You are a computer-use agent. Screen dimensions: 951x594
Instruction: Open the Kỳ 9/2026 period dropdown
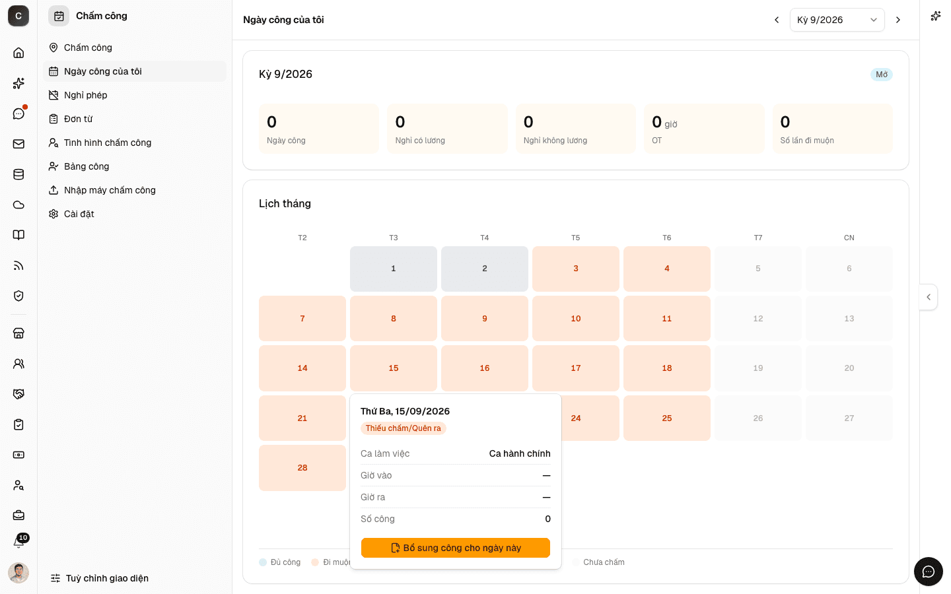click(837, 20)
